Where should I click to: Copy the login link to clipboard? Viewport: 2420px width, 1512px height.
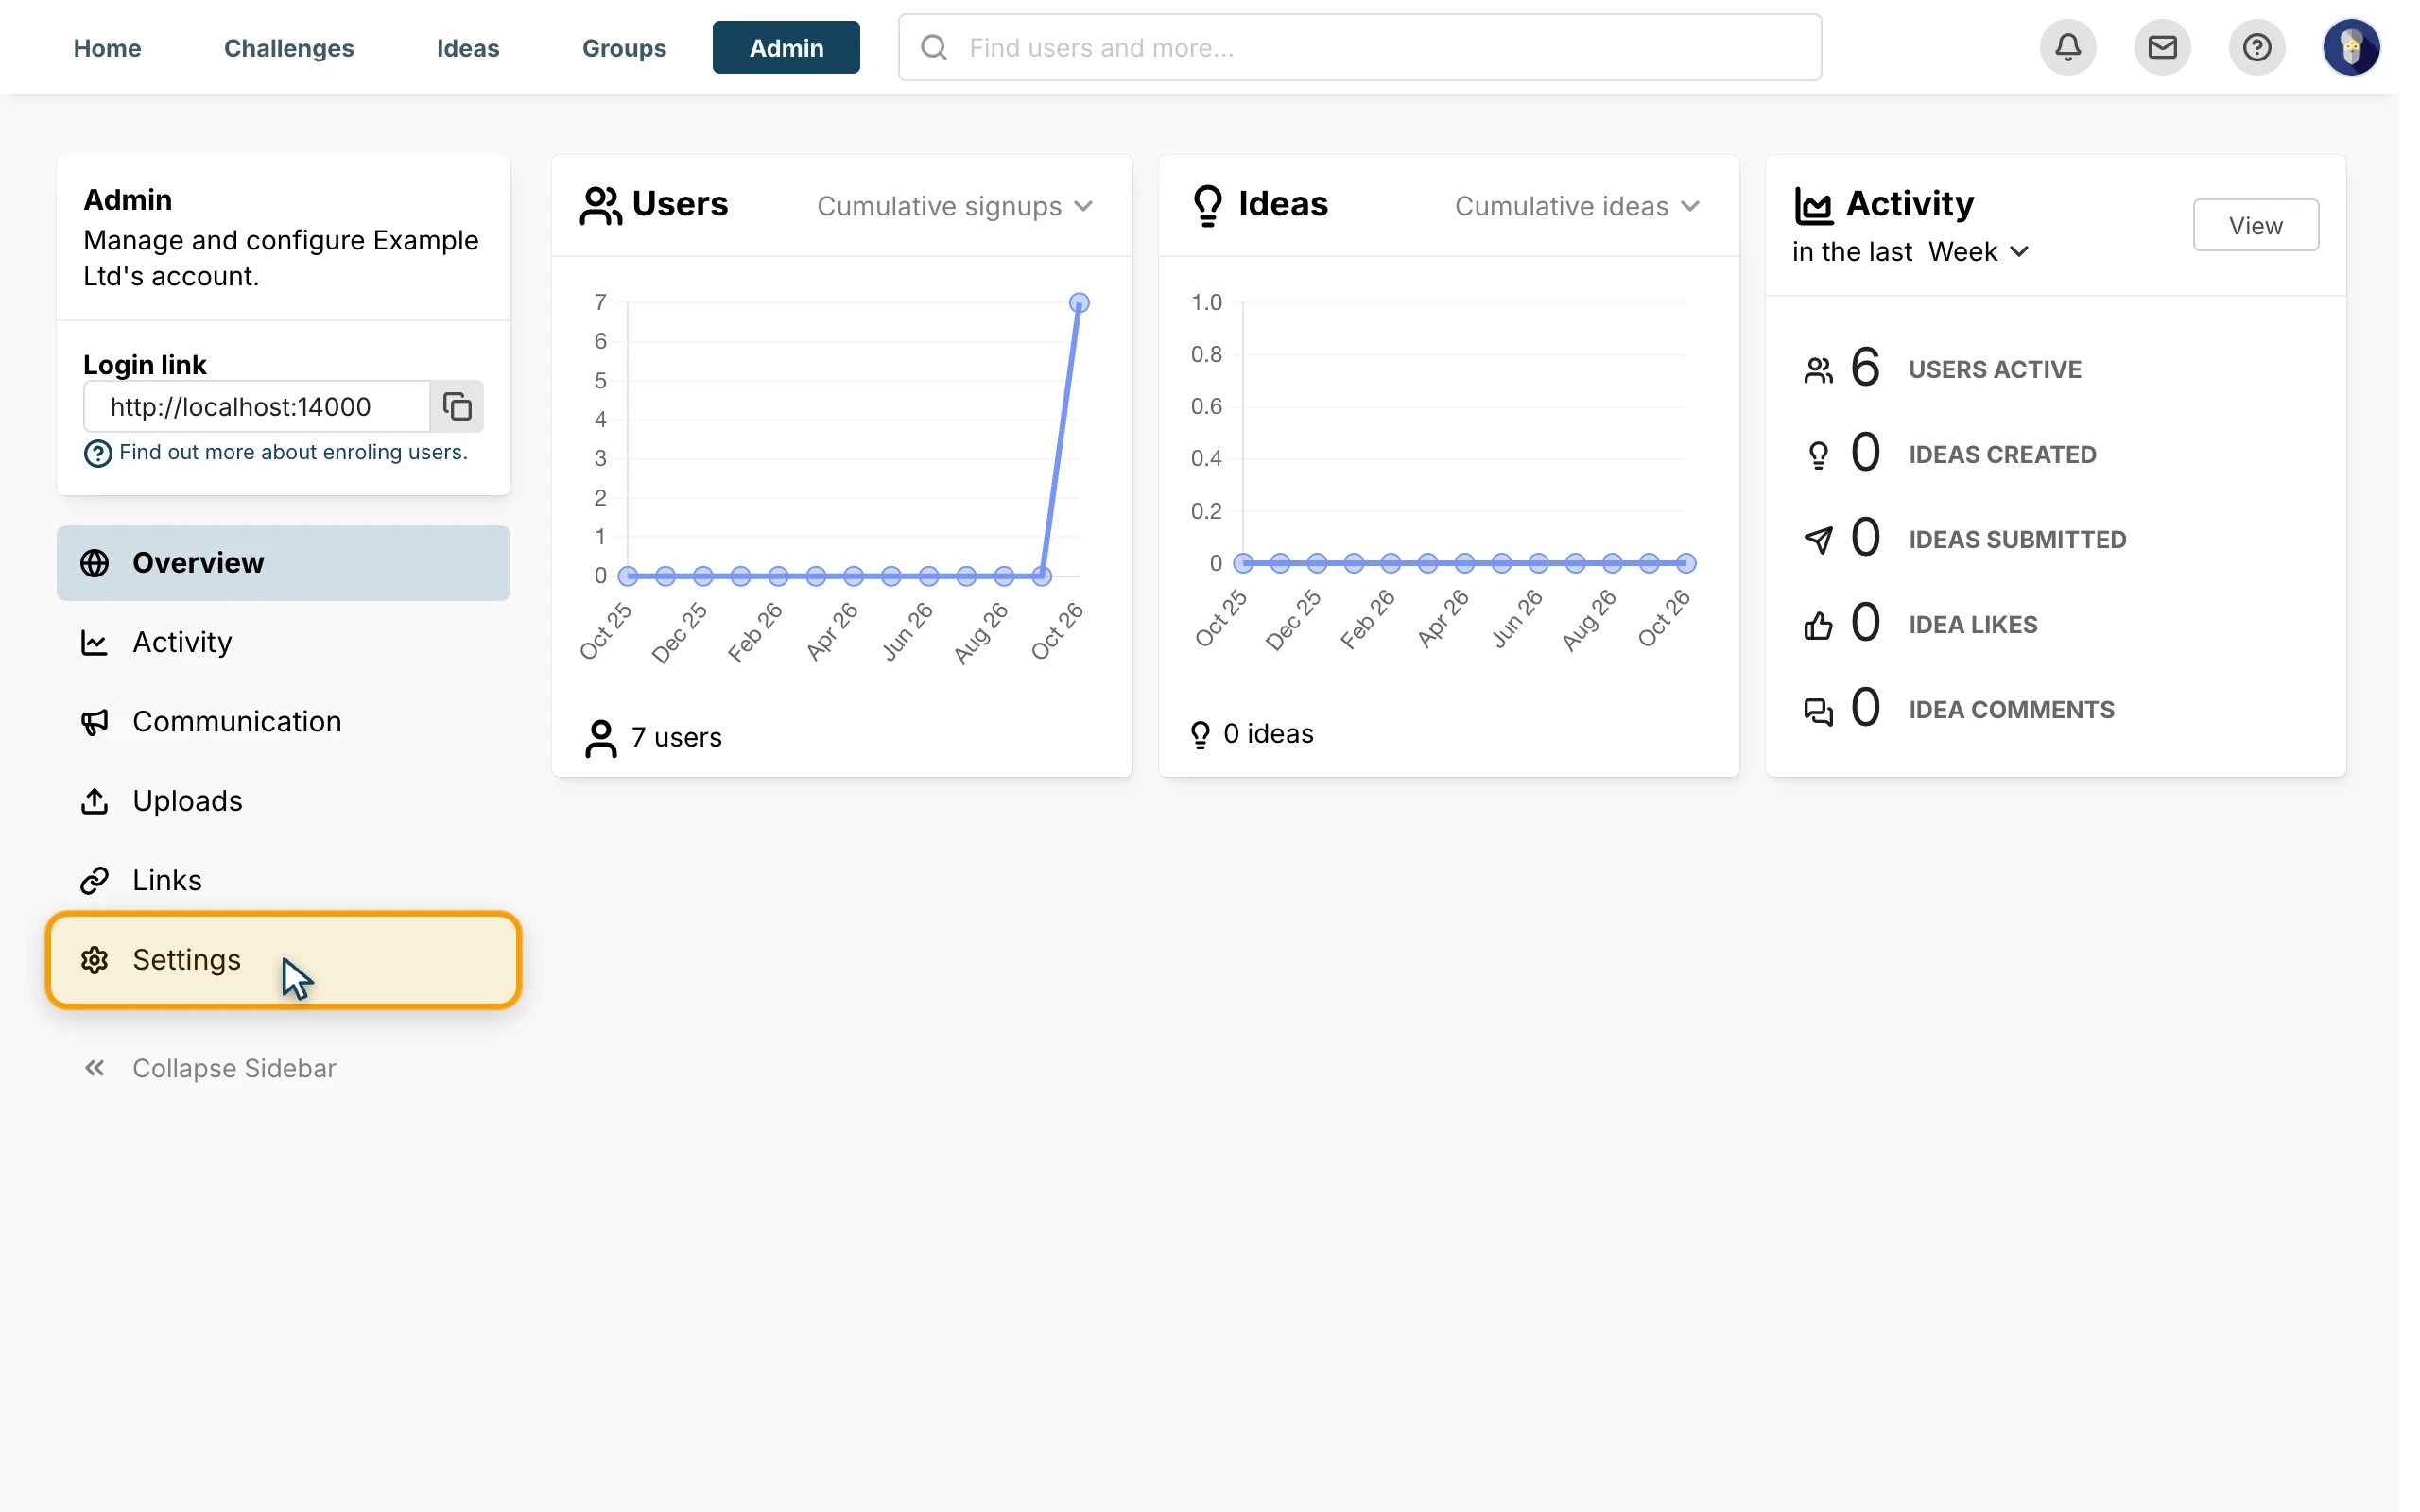coord(457,407)
